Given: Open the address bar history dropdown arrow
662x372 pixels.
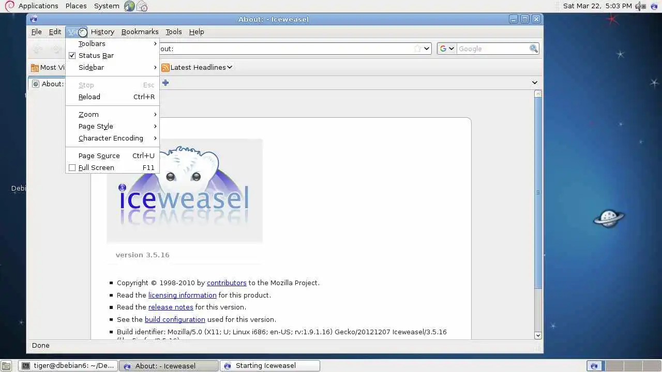Looking at the screenshot, I should (x=427, y=49).
